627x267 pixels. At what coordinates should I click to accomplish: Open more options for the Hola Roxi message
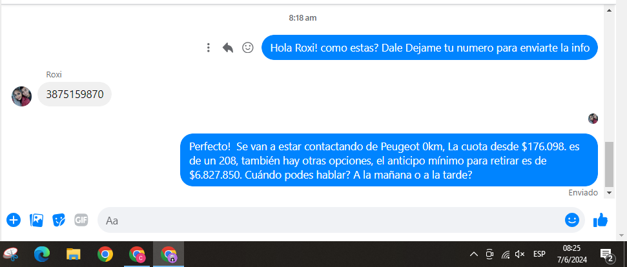pyautogui.click(x=208, y=48)
